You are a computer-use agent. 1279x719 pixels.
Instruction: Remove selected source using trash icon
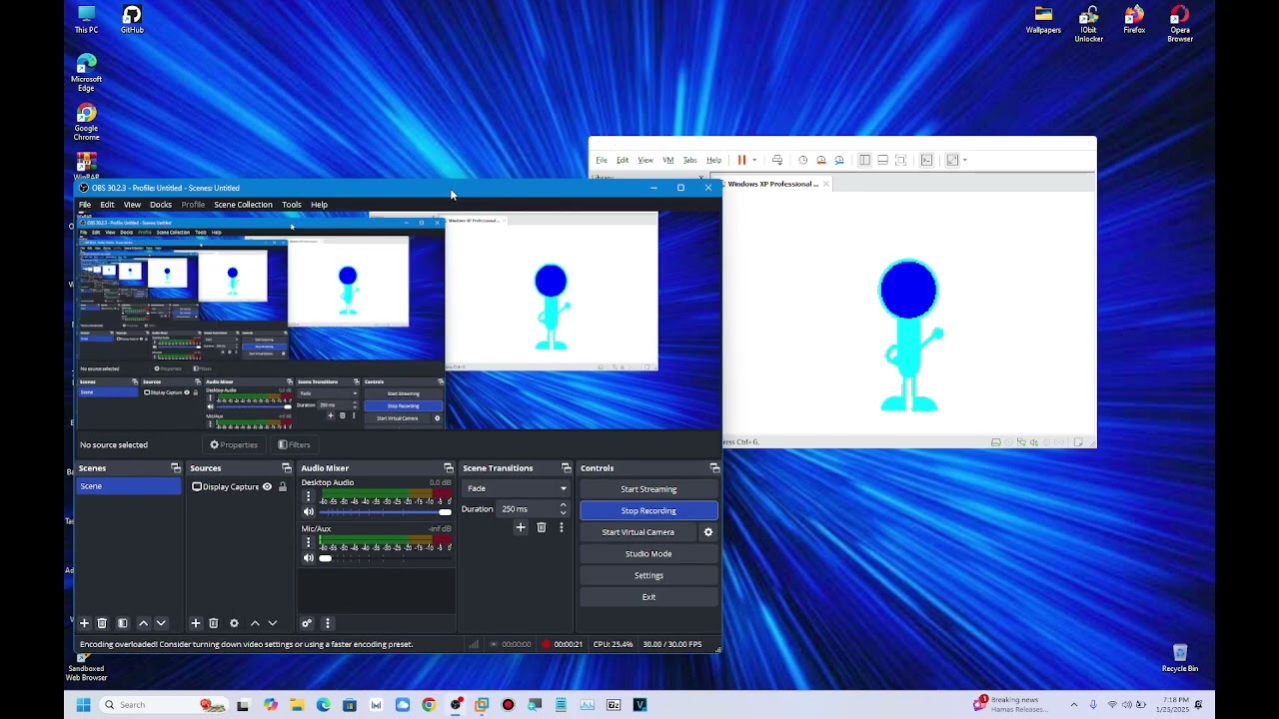[x=213, y=623]
